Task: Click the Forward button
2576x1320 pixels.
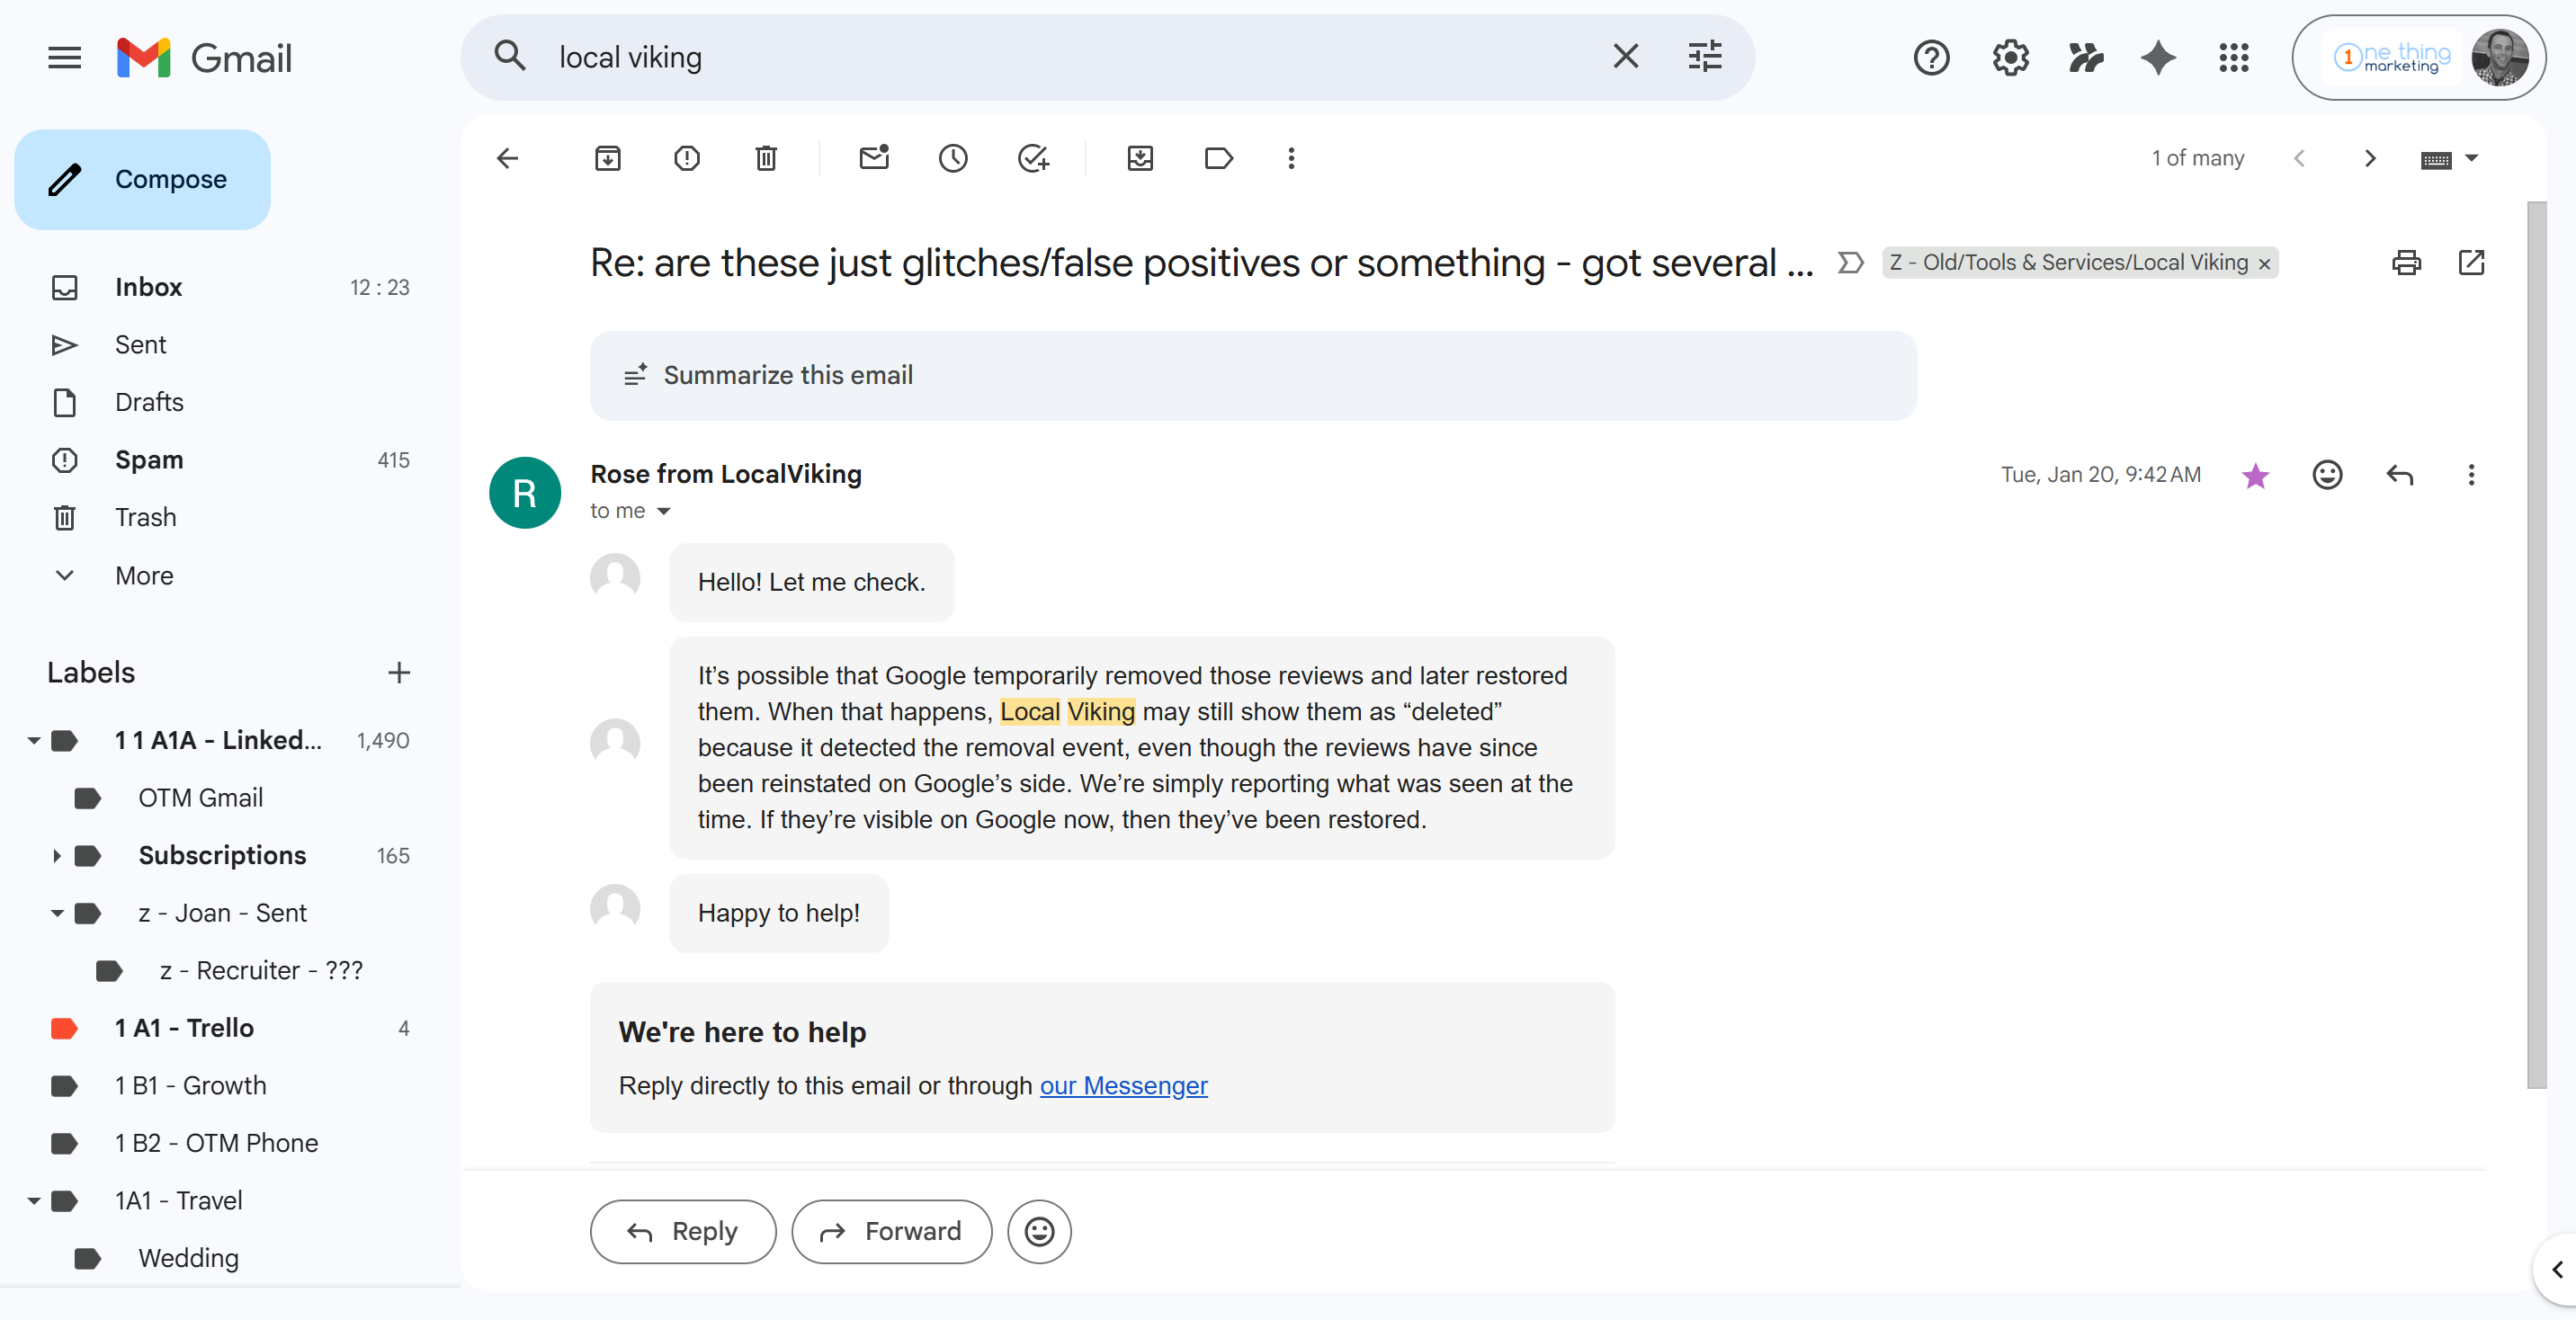Action: (x=891, y=1231)
